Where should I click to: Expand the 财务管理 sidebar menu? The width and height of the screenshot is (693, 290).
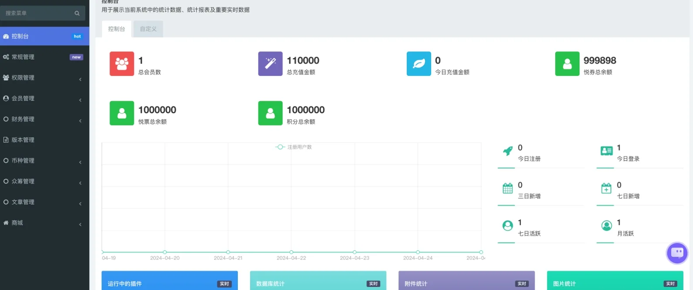(45, 119)
